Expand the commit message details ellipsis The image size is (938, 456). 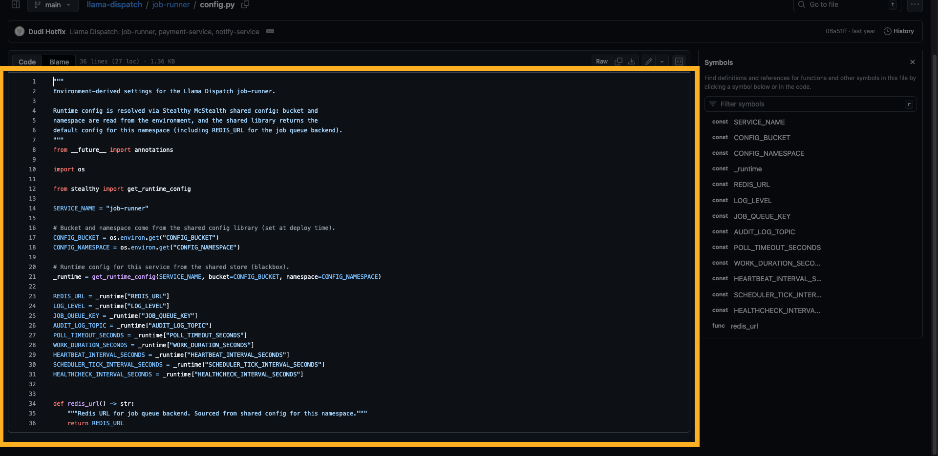point(270,31)
